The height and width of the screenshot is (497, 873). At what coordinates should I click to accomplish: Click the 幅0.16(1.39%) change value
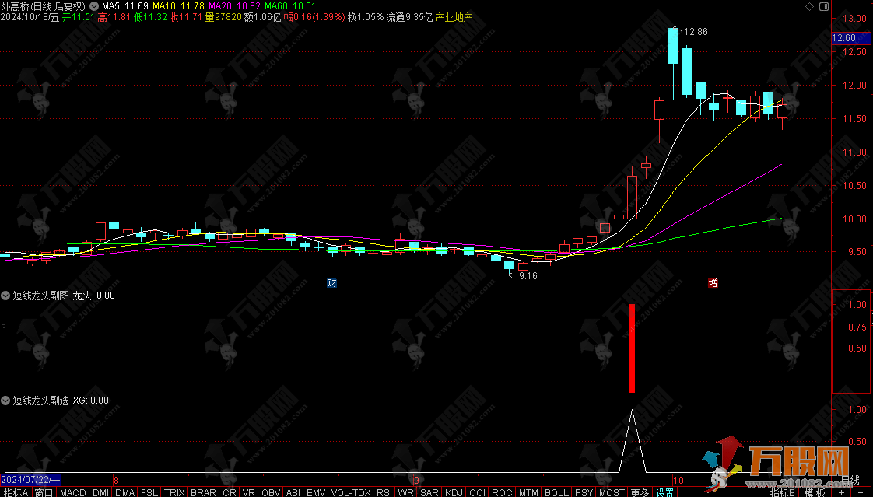pyautogui.click(x=314, y=17)
